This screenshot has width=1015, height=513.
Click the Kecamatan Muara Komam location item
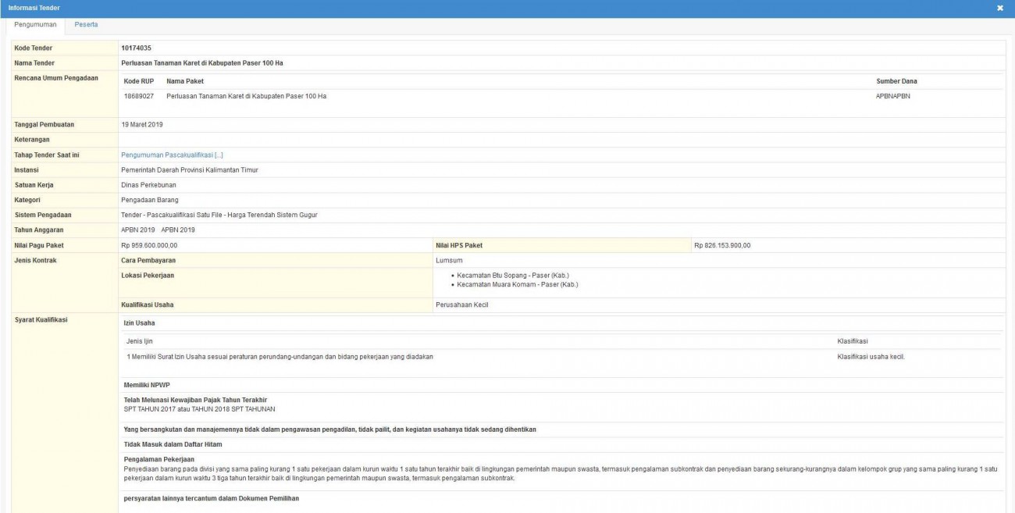[517, 284]
